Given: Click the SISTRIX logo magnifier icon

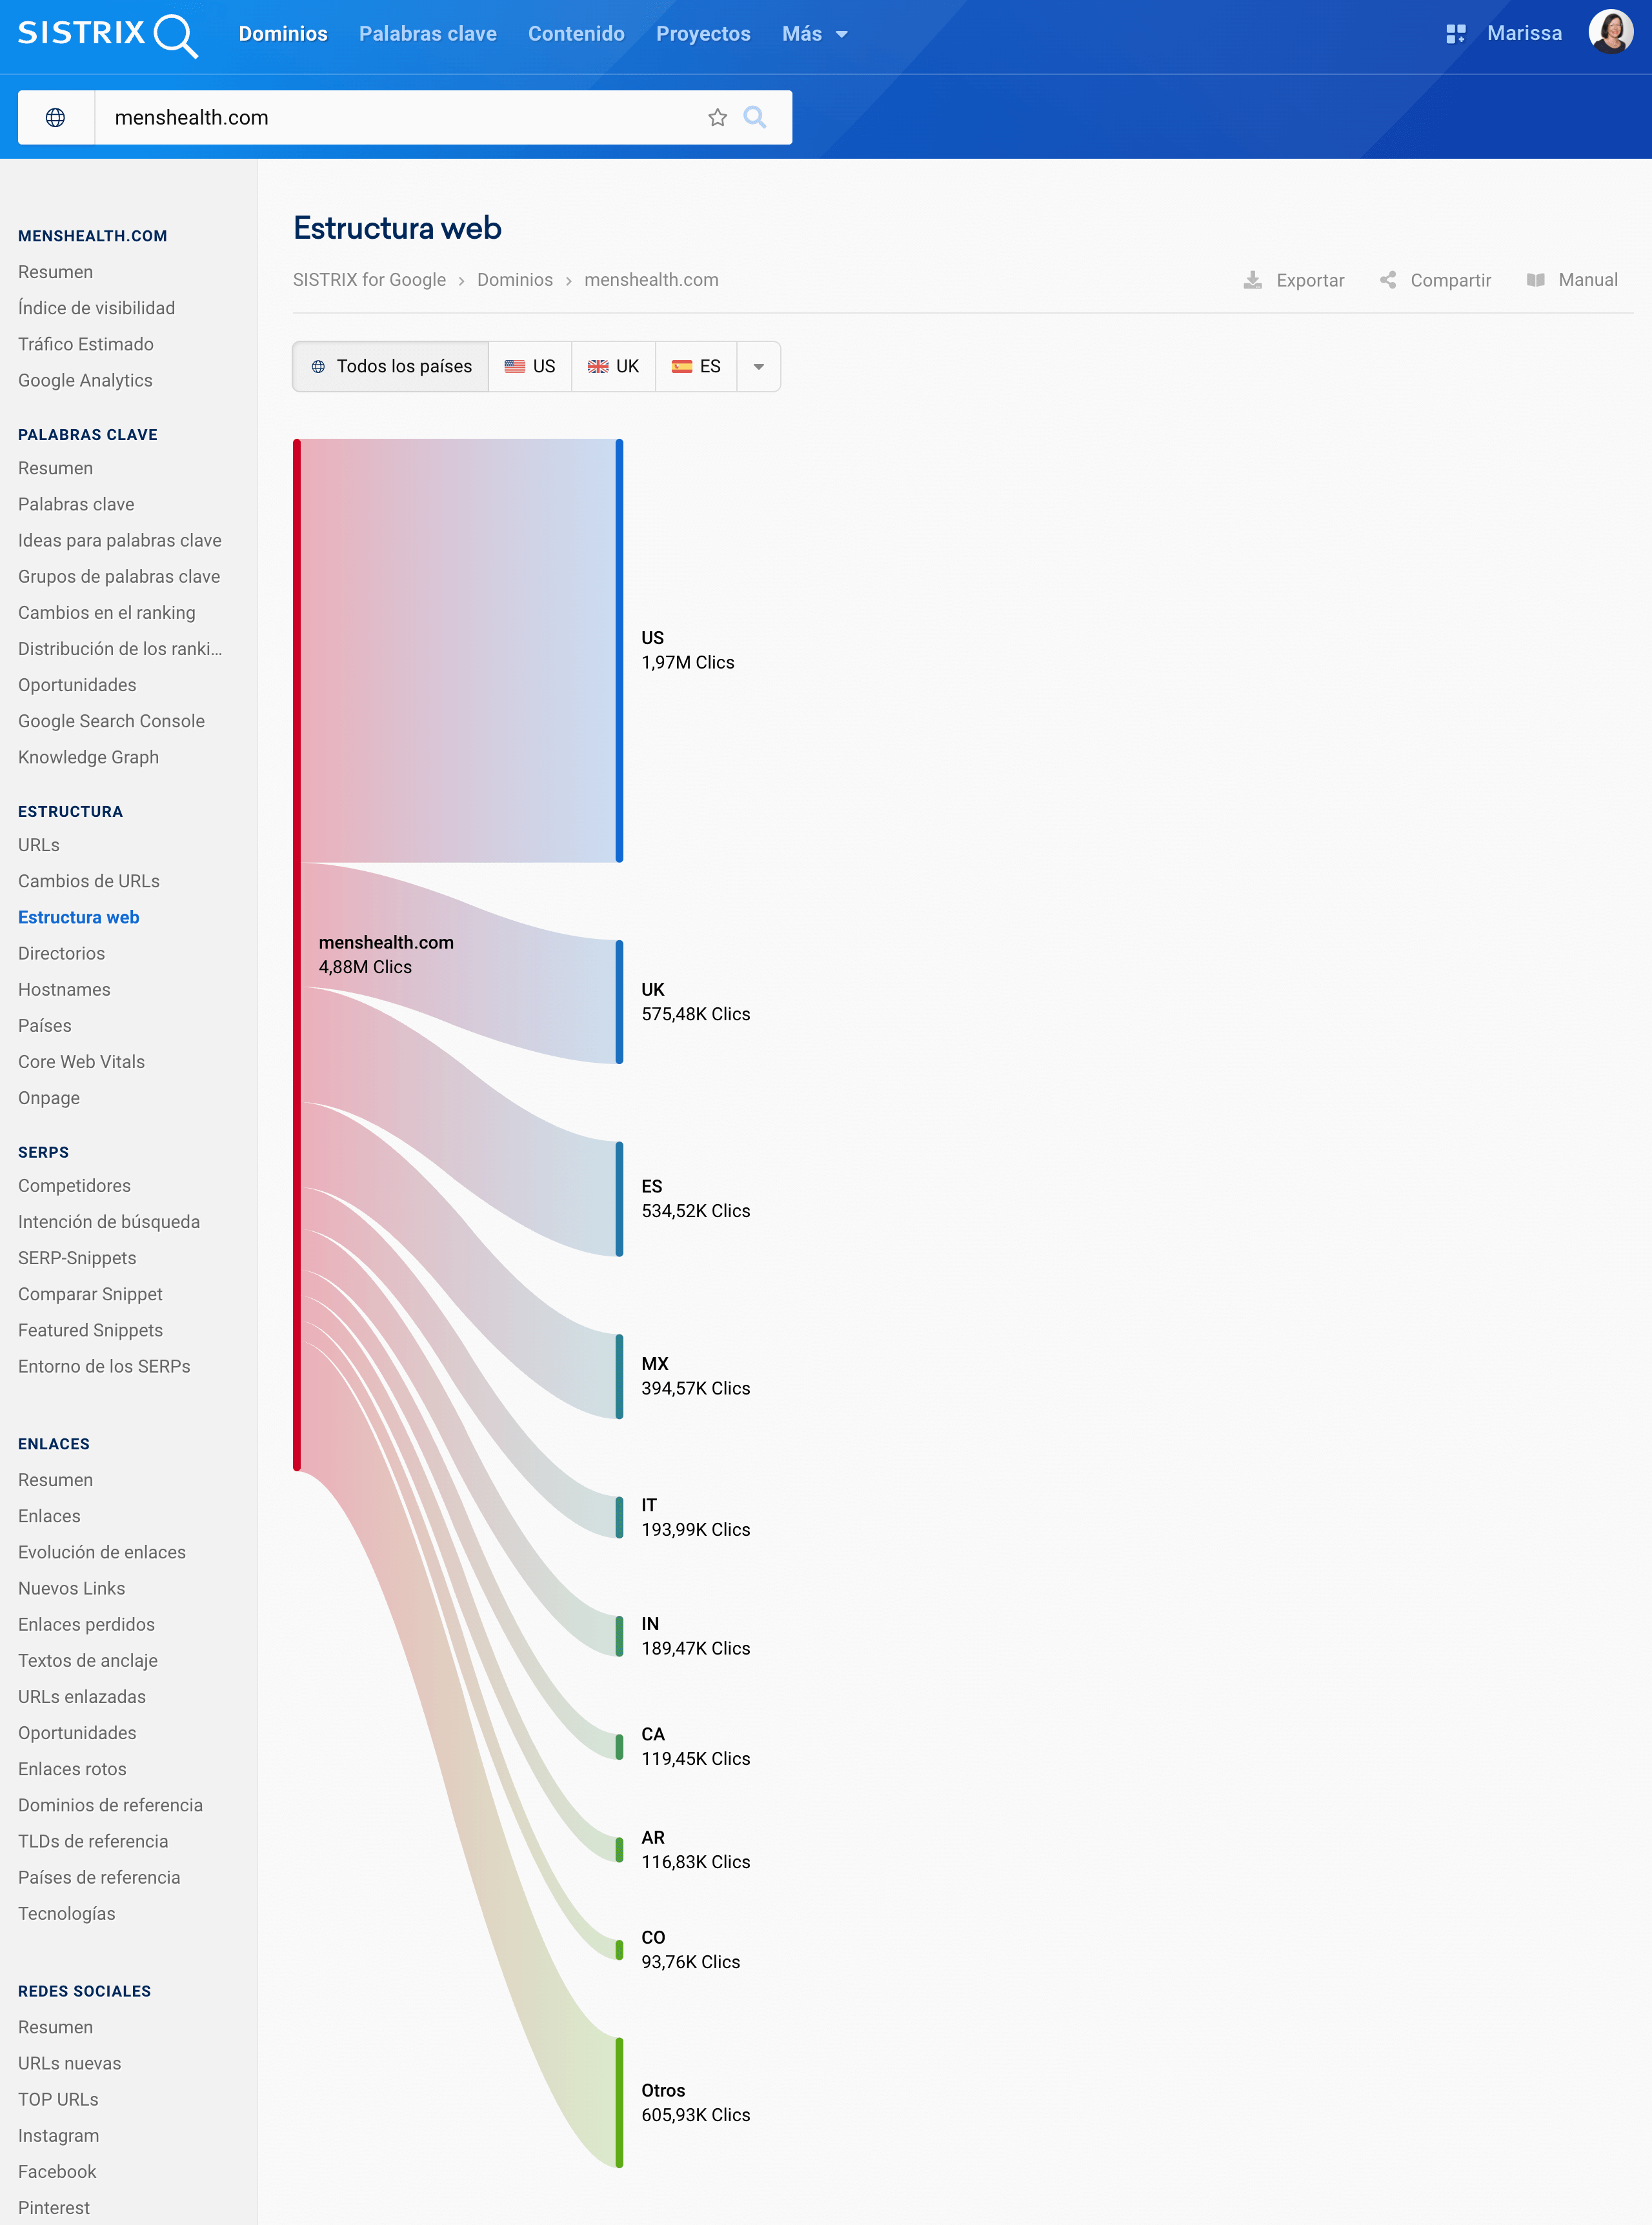Looking at the screenshot, I should click(176, 35).
